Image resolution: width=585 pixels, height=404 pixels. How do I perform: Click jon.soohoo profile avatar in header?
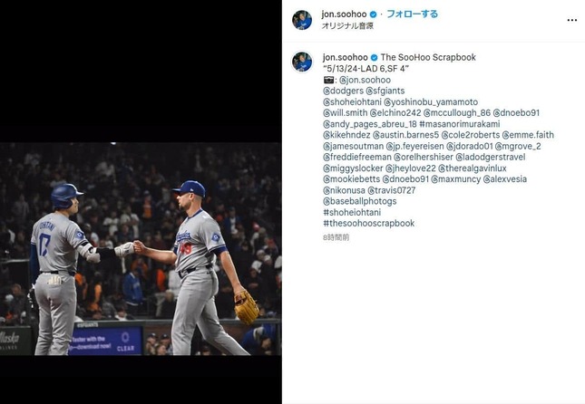click(x=302, y=20)
